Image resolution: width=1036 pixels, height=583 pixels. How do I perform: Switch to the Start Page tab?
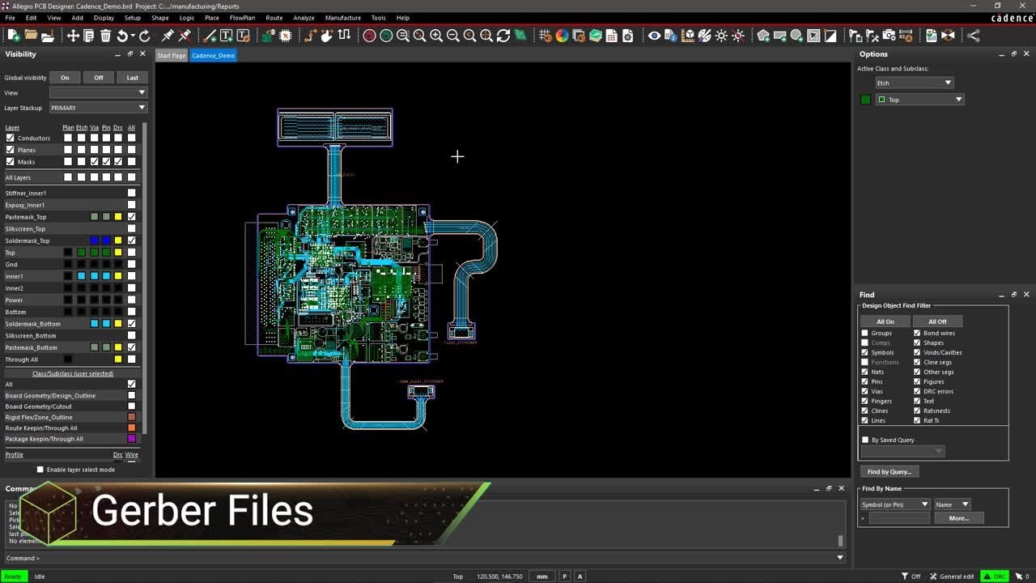172,55
